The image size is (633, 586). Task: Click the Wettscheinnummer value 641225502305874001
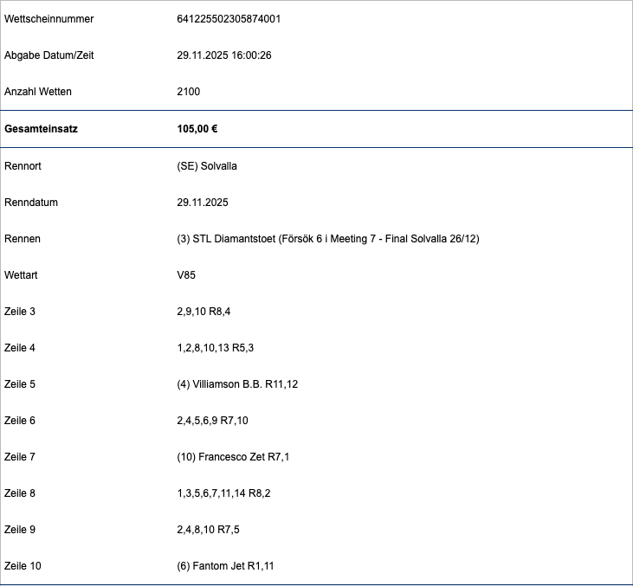tap(228, 19)
